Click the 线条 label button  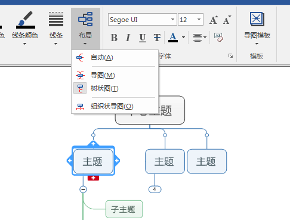[x=56, y=35]
